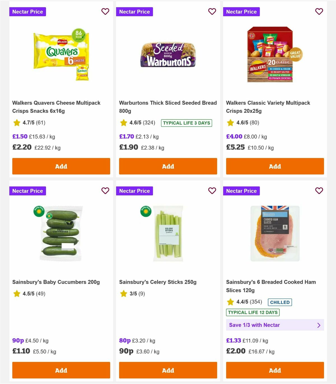Favourite the Breaded Cooked Ham Slices
The height and width of the screenshot is (384, 336).
pos(319,191)
